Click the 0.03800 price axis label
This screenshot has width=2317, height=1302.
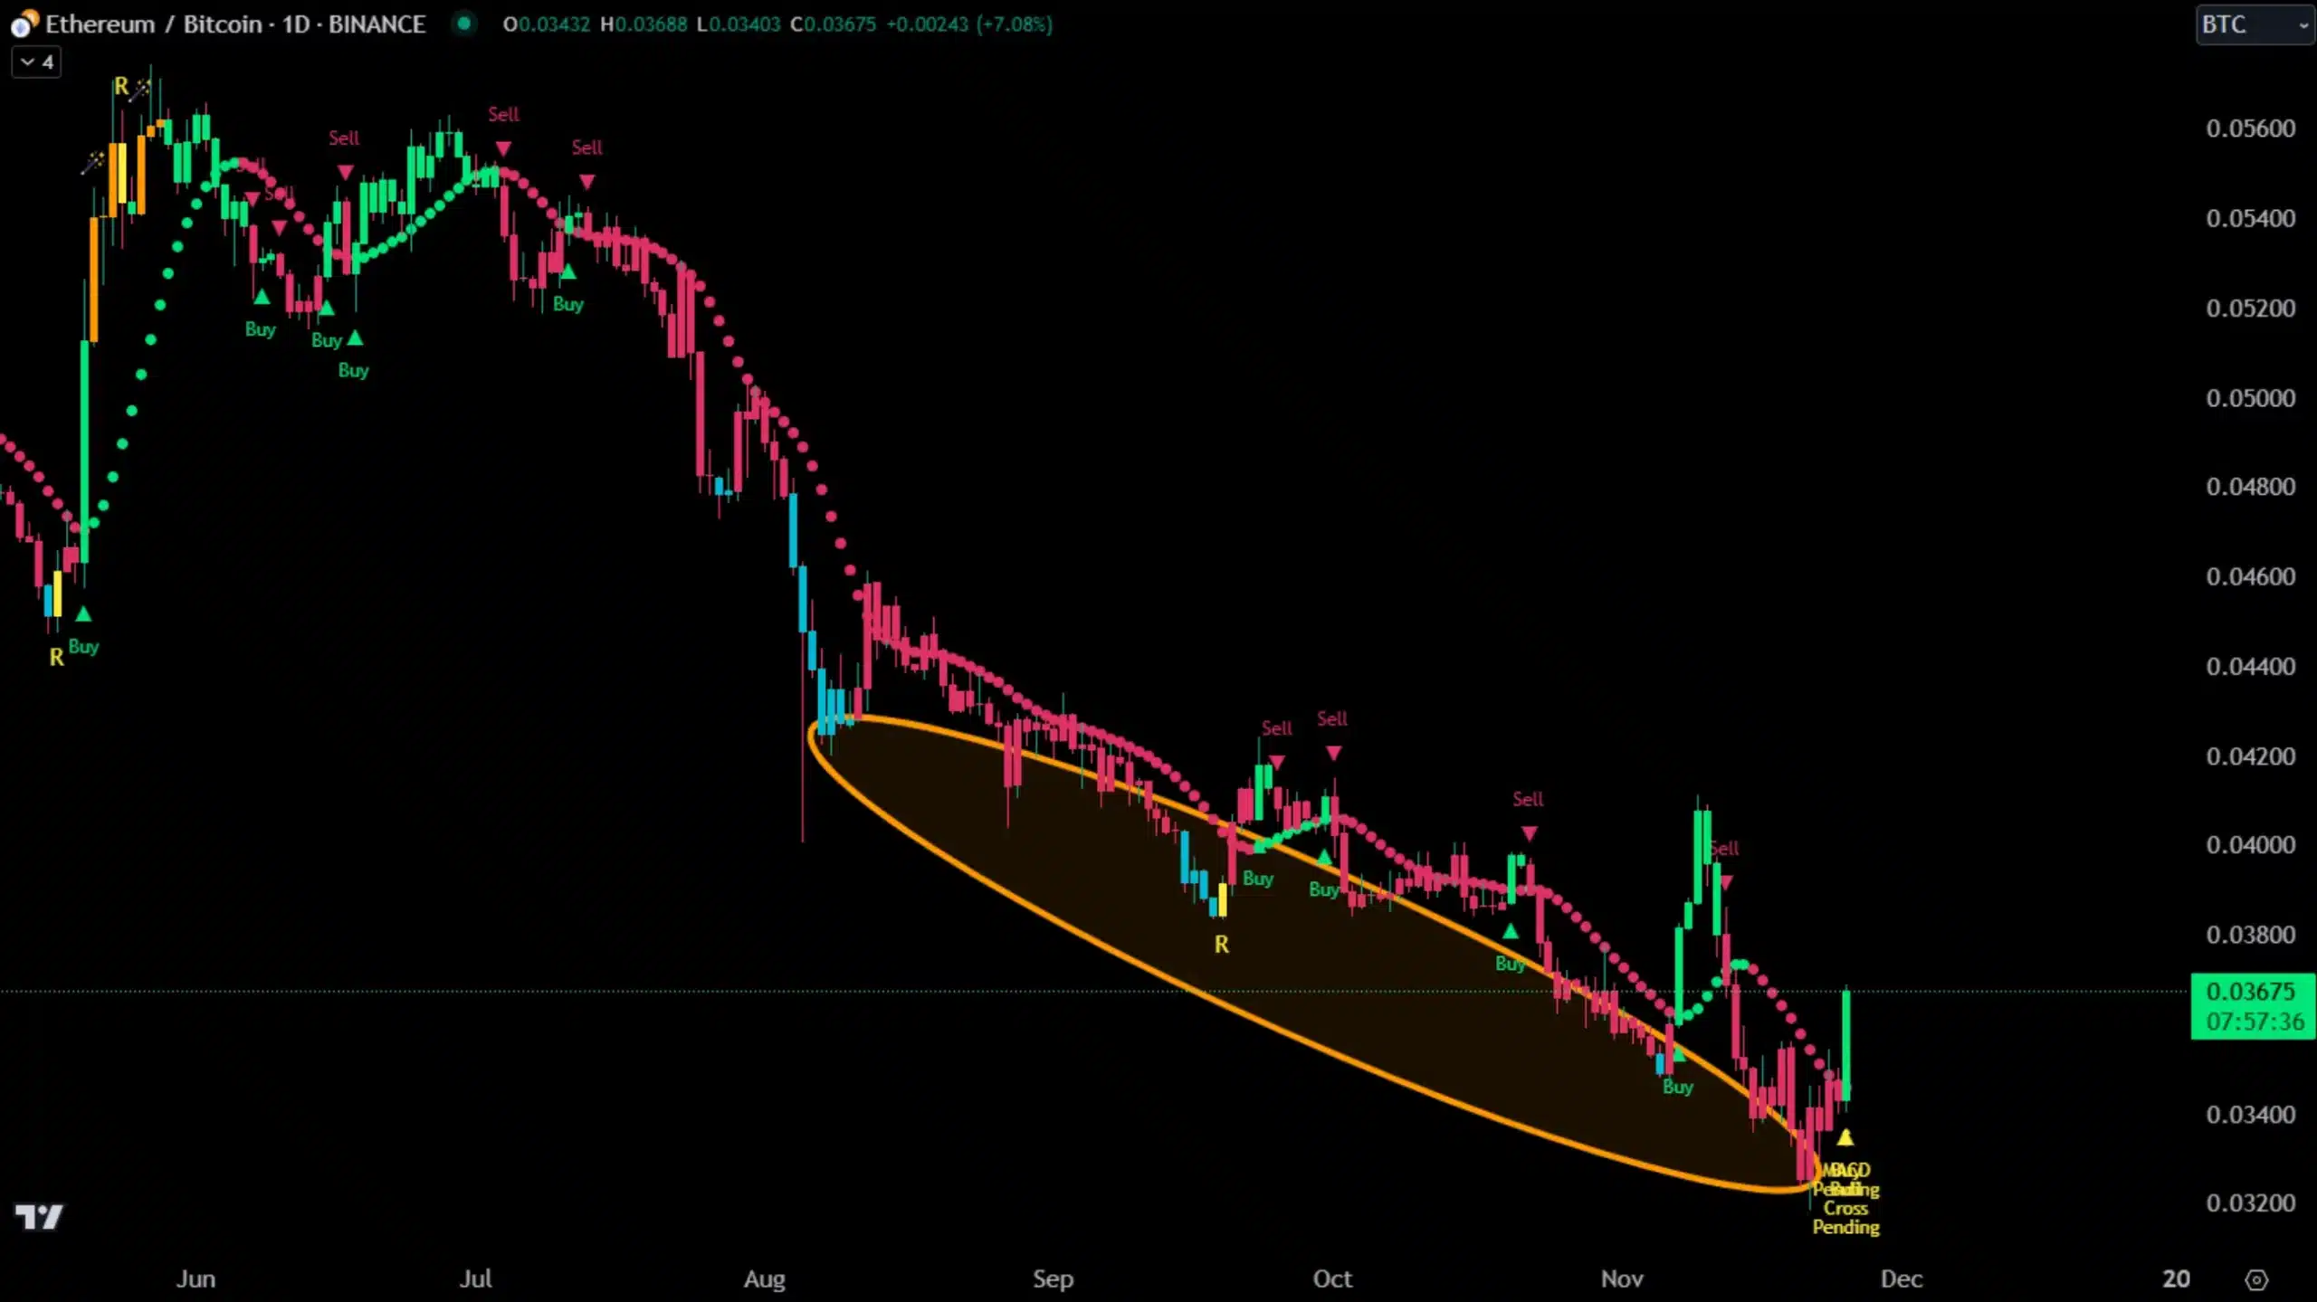pos(2250,934)
